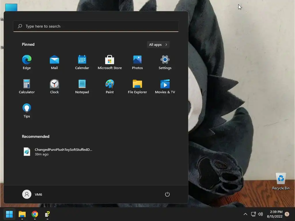
Task: Launch Movies & TV
Action: [165, 86]
